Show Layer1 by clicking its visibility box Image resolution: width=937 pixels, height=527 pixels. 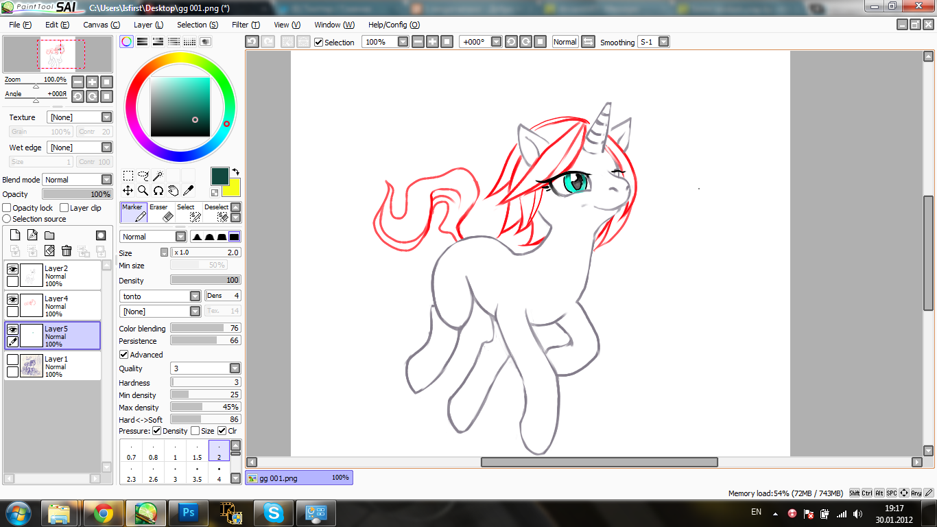click(12, 360)
